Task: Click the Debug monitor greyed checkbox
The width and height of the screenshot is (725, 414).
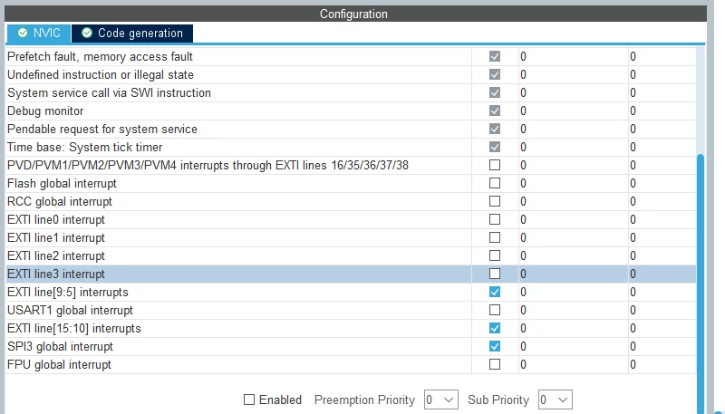Action: click(495, 111)
